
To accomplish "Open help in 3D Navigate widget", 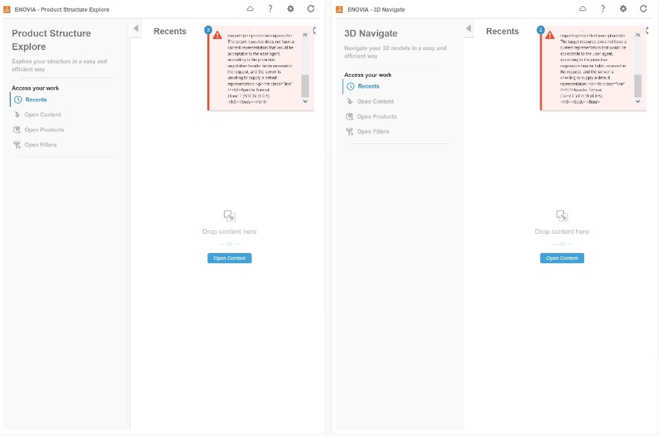I will [x=603, y=9].
